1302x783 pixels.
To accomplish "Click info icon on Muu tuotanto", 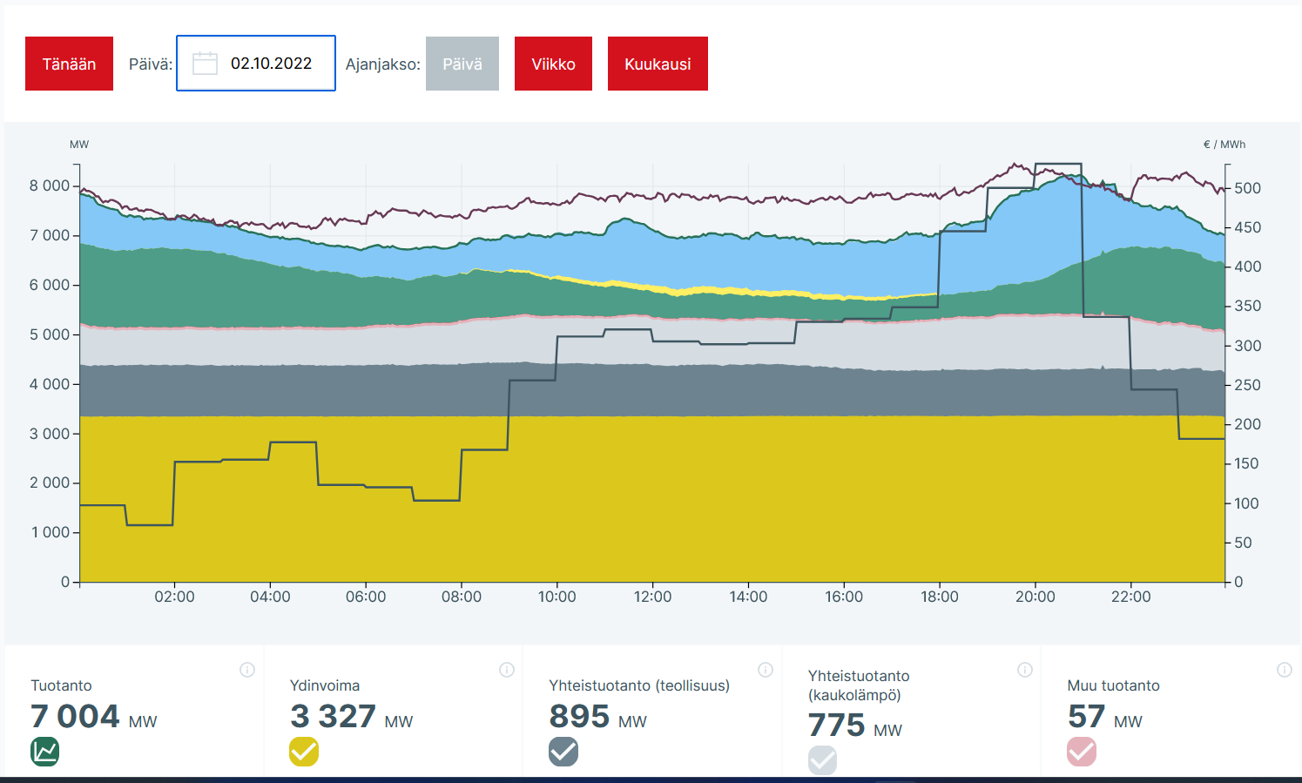I will coord(1285,670).
